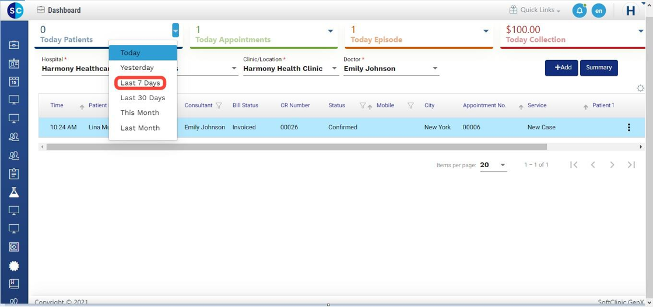Expand the Quick Links menu
Image resolution: width=653 pixels, height=307 pixels.
(535, 10)
